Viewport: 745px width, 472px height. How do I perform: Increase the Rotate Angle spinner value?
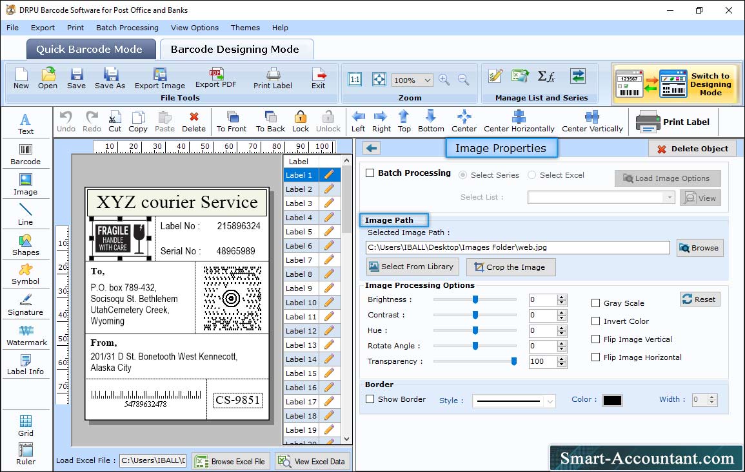pos(562,343)
